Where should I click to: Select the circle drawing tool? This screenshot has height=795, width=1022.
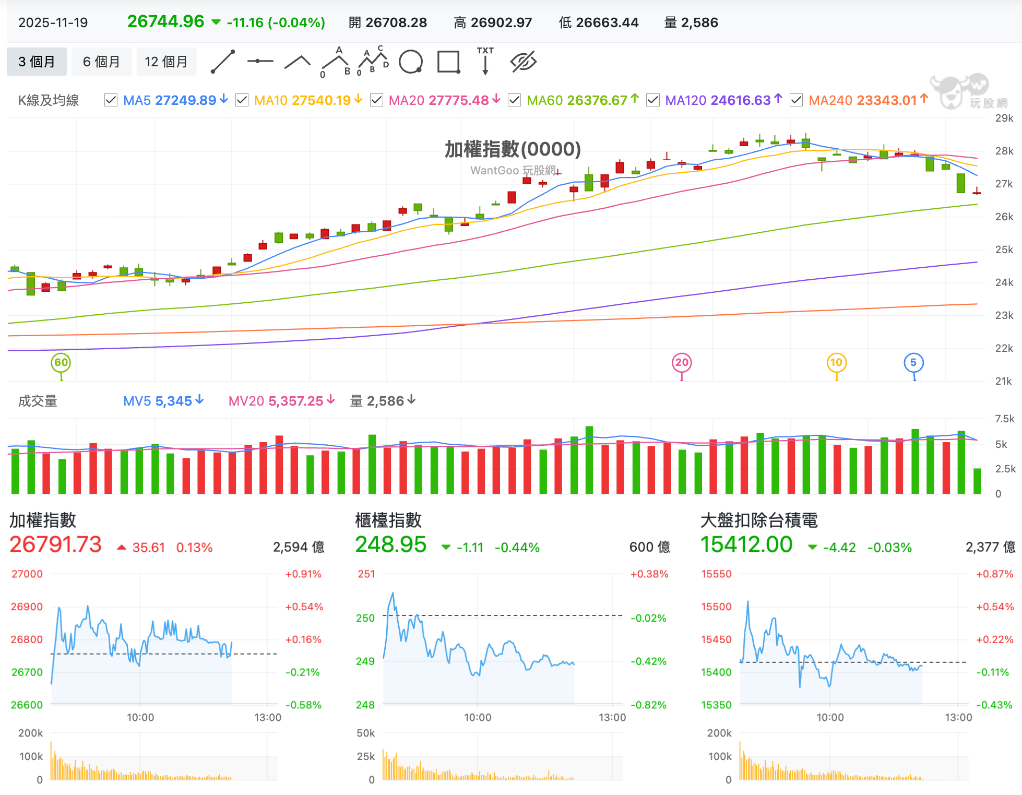click(411, 62)
